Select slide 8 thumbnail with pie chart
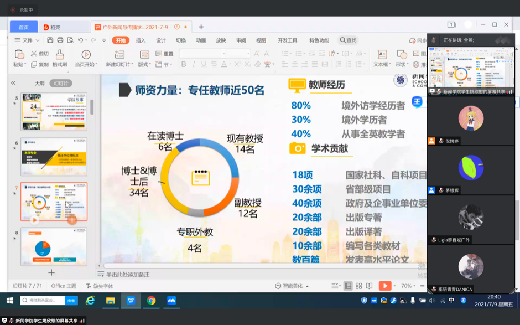 pyautogui.click(x=54, y=246)
